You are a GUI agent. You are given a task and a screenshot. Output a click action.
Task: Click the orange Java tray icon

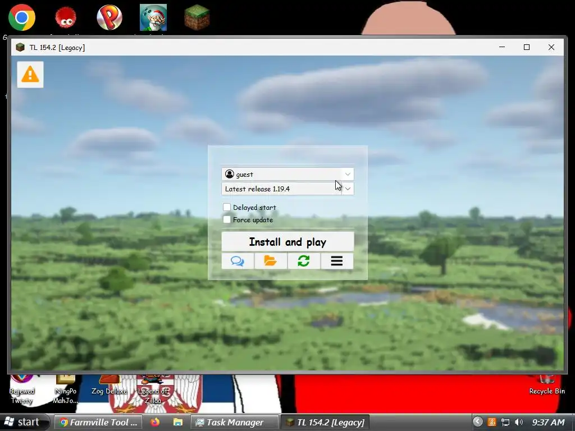pos(492,422)
